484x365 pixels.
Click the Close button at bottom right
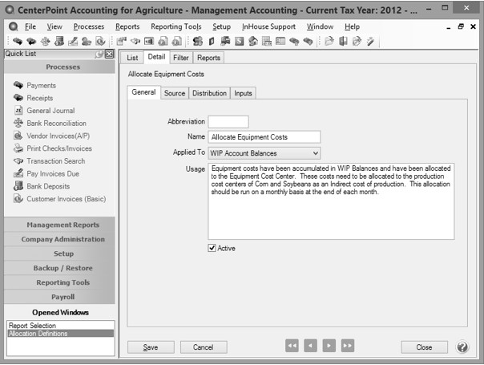(x=424, y=347)
